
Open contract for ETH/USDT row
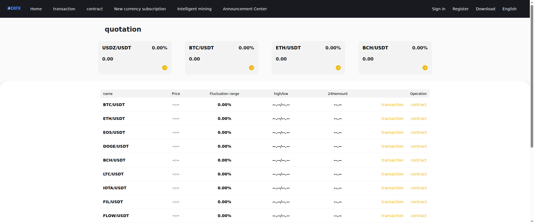coord(419,119)
